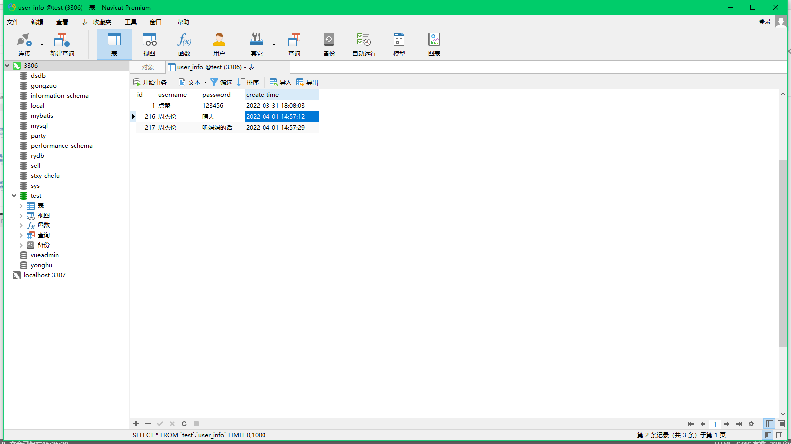Switch to grid view in bottom right

tap(770, 424)
